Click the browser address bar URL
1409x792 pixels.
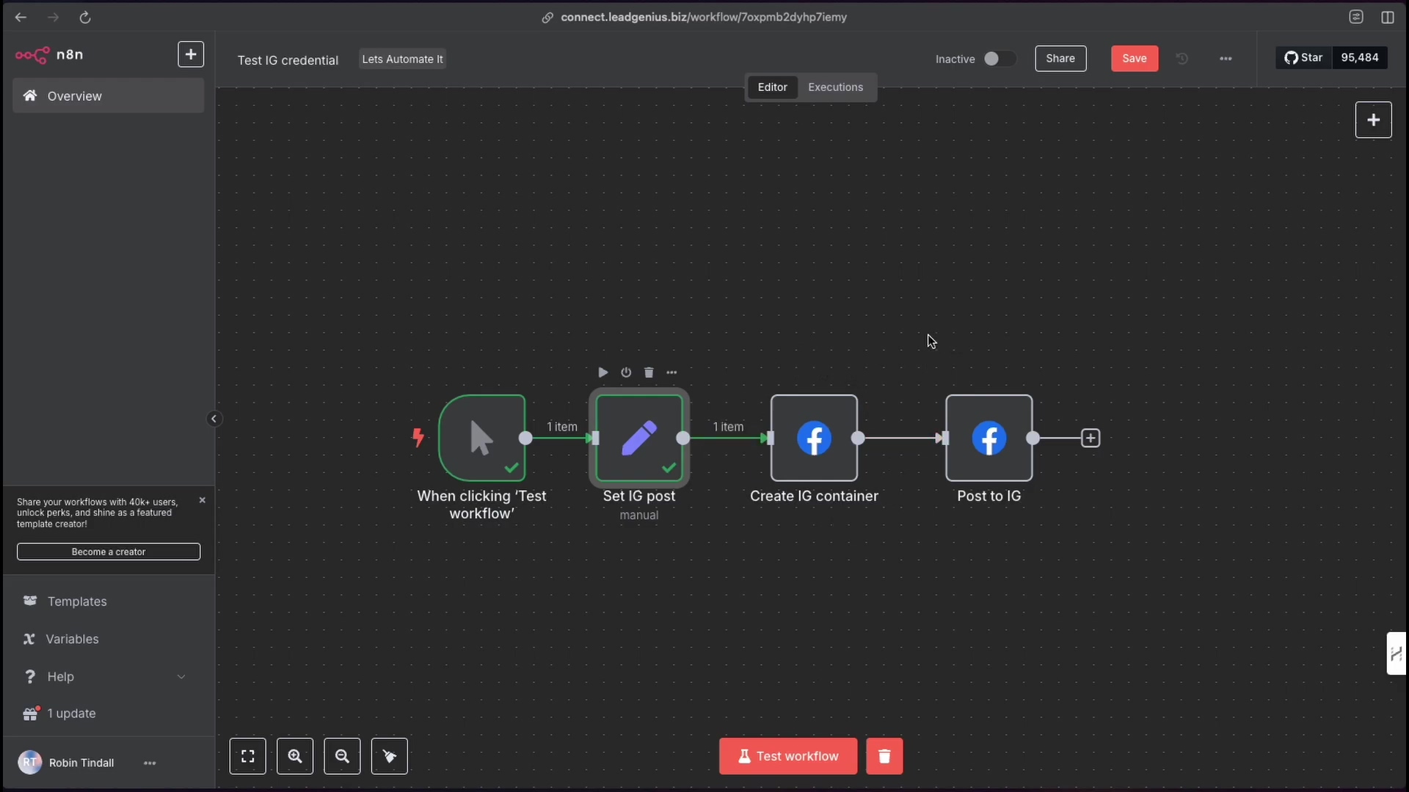703,17
